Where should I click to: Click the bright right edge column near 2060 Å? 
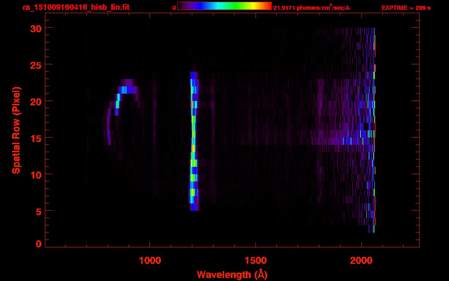(x=374, y=130)
